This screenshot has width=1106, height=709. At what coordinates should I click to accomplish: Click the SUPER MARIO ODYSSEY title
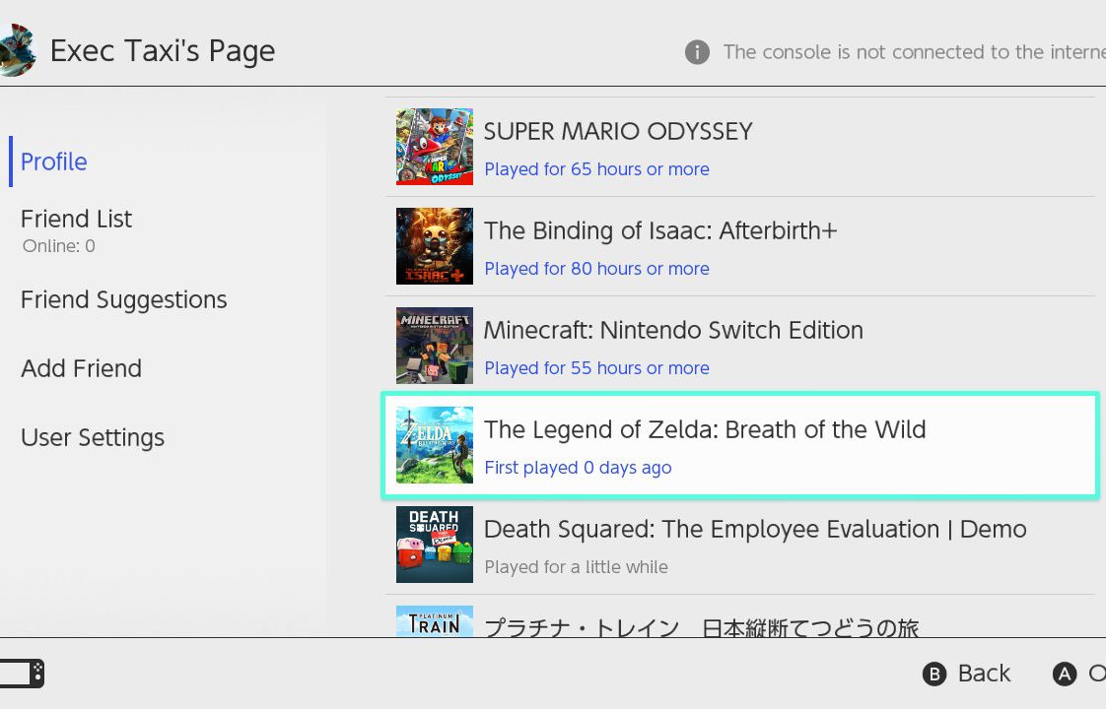(x=618, y=131)
